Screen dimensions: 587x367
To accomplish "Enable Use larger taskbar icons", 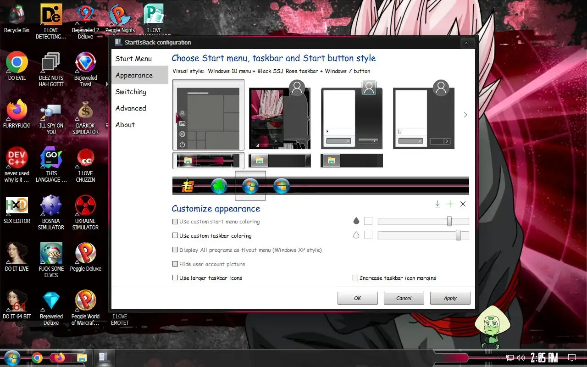I will pos(207,278).
